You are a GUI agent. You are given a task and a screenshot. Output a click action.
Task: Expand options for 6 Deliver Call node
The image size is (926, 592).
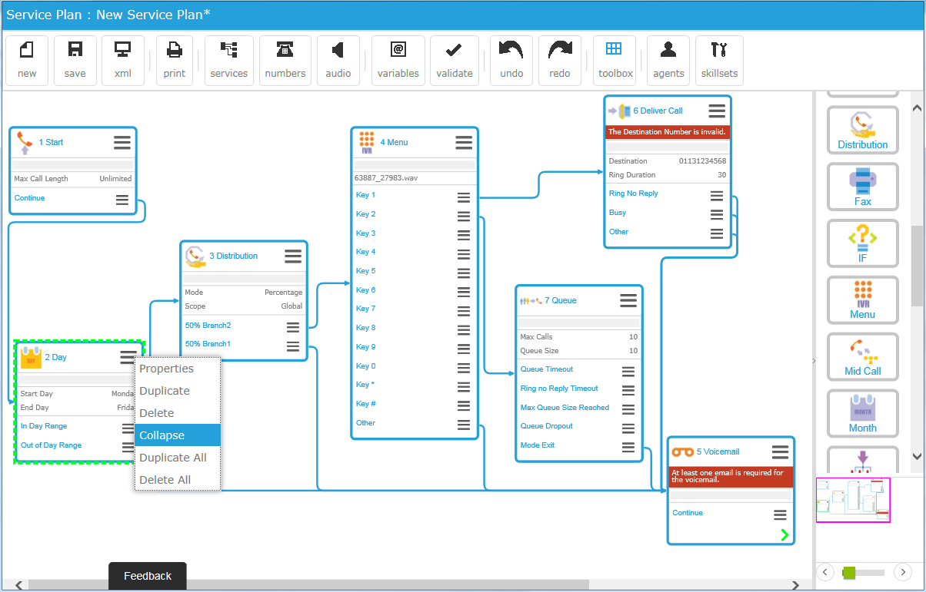717,111
